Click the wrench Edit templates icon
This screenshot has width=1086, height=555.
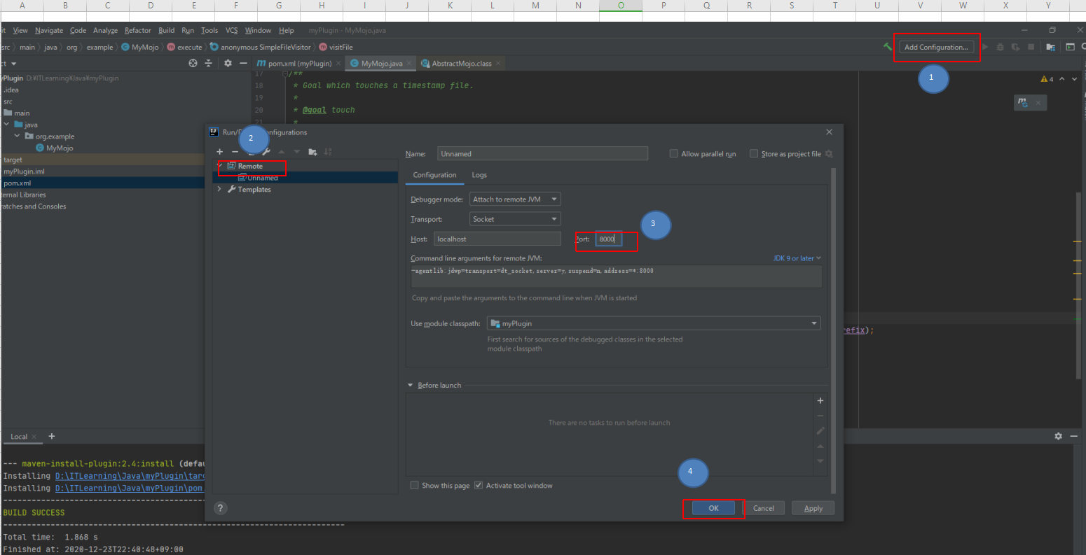pyautogui.click(x=267, y=152)
